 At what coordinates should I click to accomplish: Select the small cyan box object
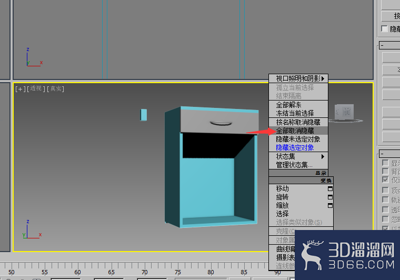tap(143, 115)
